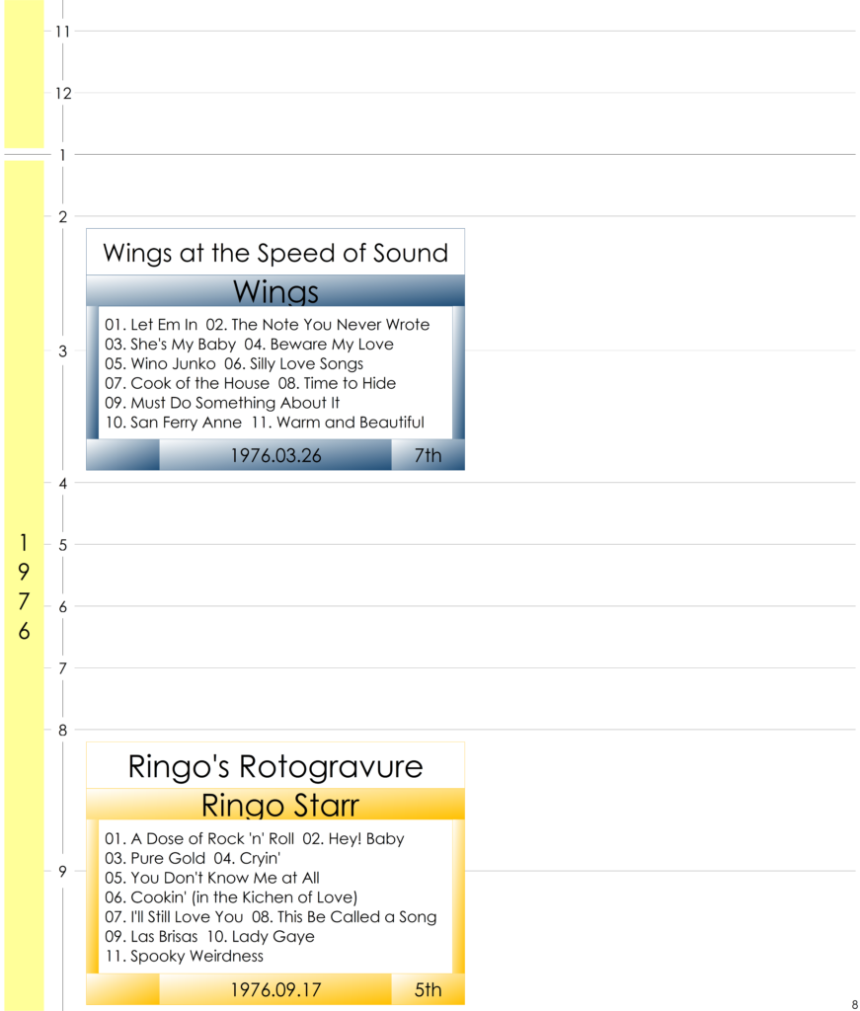Click the blue gradient square beside 1976.03.26
Screen dimensions: 860x1011
pos(123,455)
